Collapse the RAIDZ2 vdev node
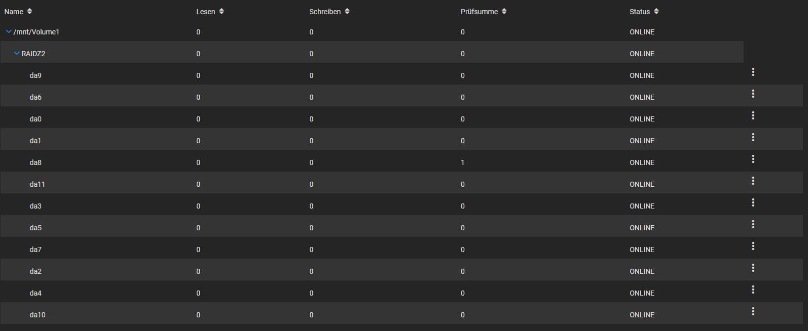Viewport: 808px width, 331px height. (x=17, y=54)
